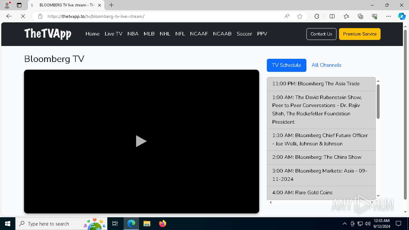This screenshot has height=230, width=409.
Task: Open profile avatar icon
Action: point(7,5)
